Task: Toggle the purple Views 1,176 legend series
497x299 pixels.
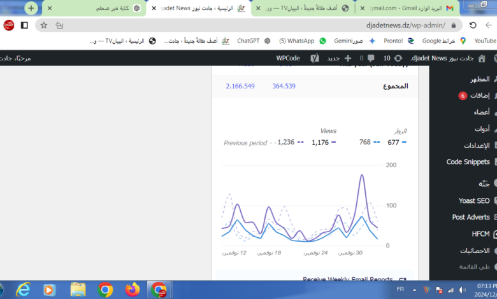Action: tap(323, 143)
